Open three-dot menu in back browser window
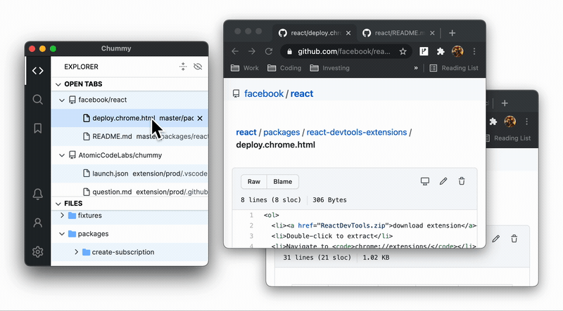Viewport: 563px width, 311px height. pyautogui.click(x=526, y=122)
